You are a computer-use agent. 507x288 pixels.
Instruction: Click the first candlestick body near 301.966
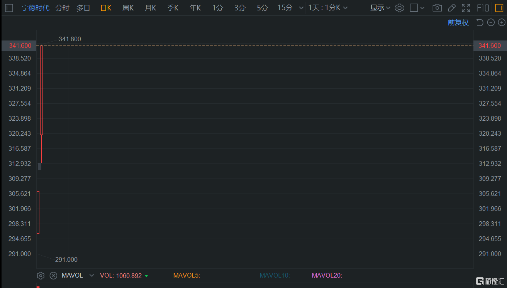[x=38, y=212]
